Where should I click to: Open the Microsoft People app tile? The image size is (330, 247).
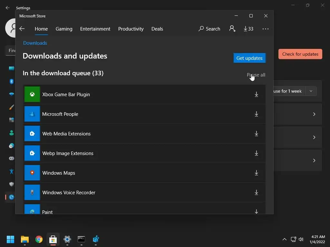(32, 114)
